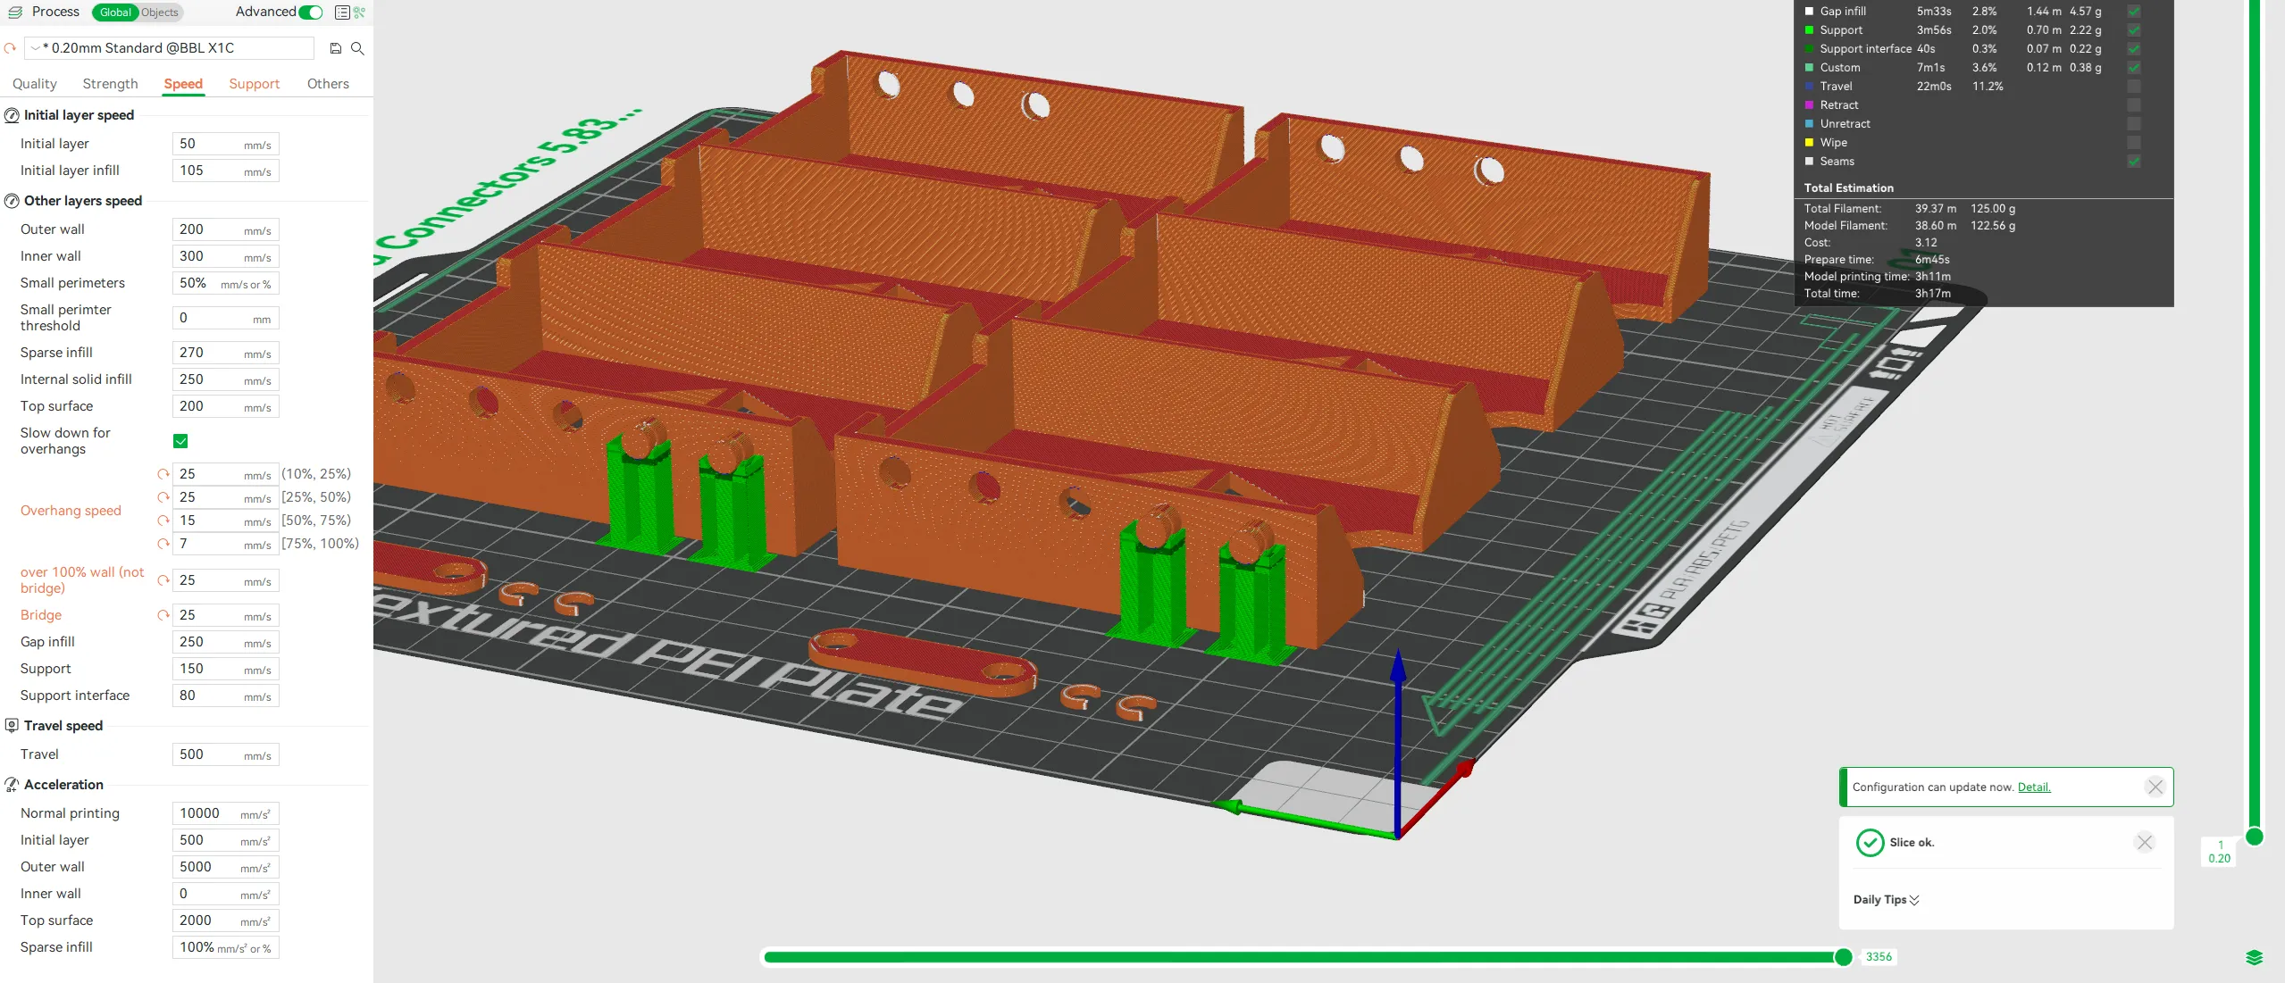Reset the over 100% wall speed value

pyautogui.click(x=163, y=580)
